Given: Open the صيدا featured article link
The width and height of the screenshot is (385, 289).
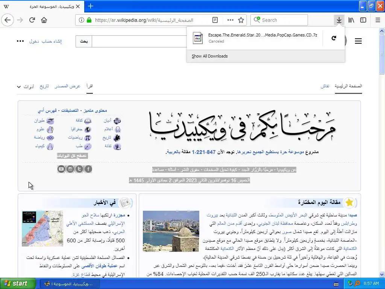Looking at the screenshot, I should coord(352,215).
